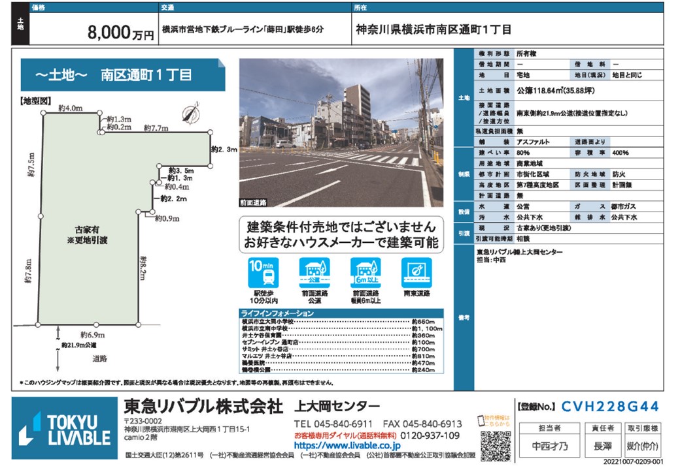Image resolution: width=680 pixels, height=470 pixels.
Task: Click the セブン-イレブン 通町店 distance row
Action: 341,343
